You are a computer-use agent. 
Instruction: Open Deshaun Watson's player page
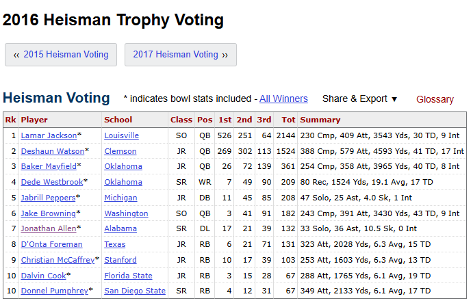tap(53, 151)
